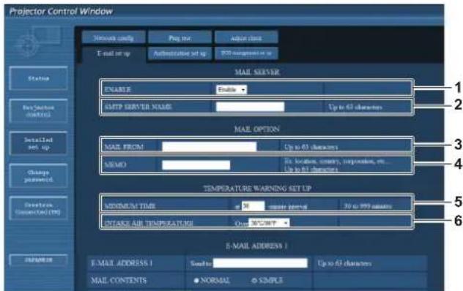Go to Projector control page
The width and height of the screenshot is (463, 291).
click(x=38, y=111)
